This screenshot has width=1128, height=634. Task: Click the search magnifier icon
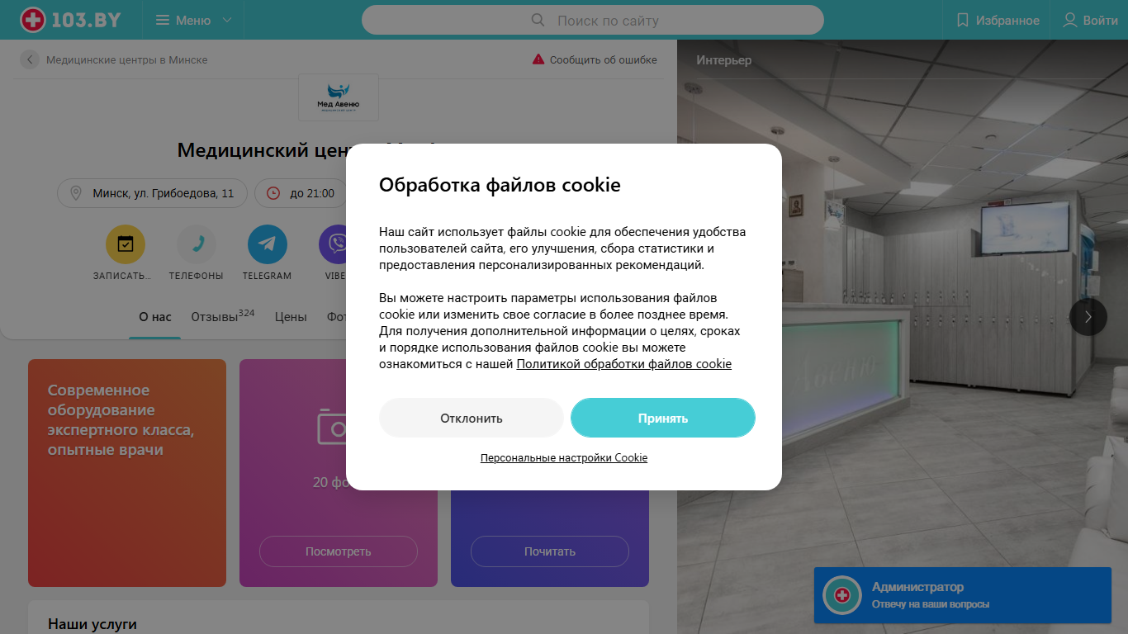538,20
